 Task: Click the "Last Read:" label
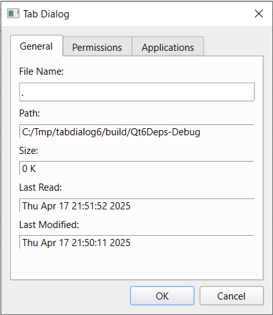click(41, 187)
